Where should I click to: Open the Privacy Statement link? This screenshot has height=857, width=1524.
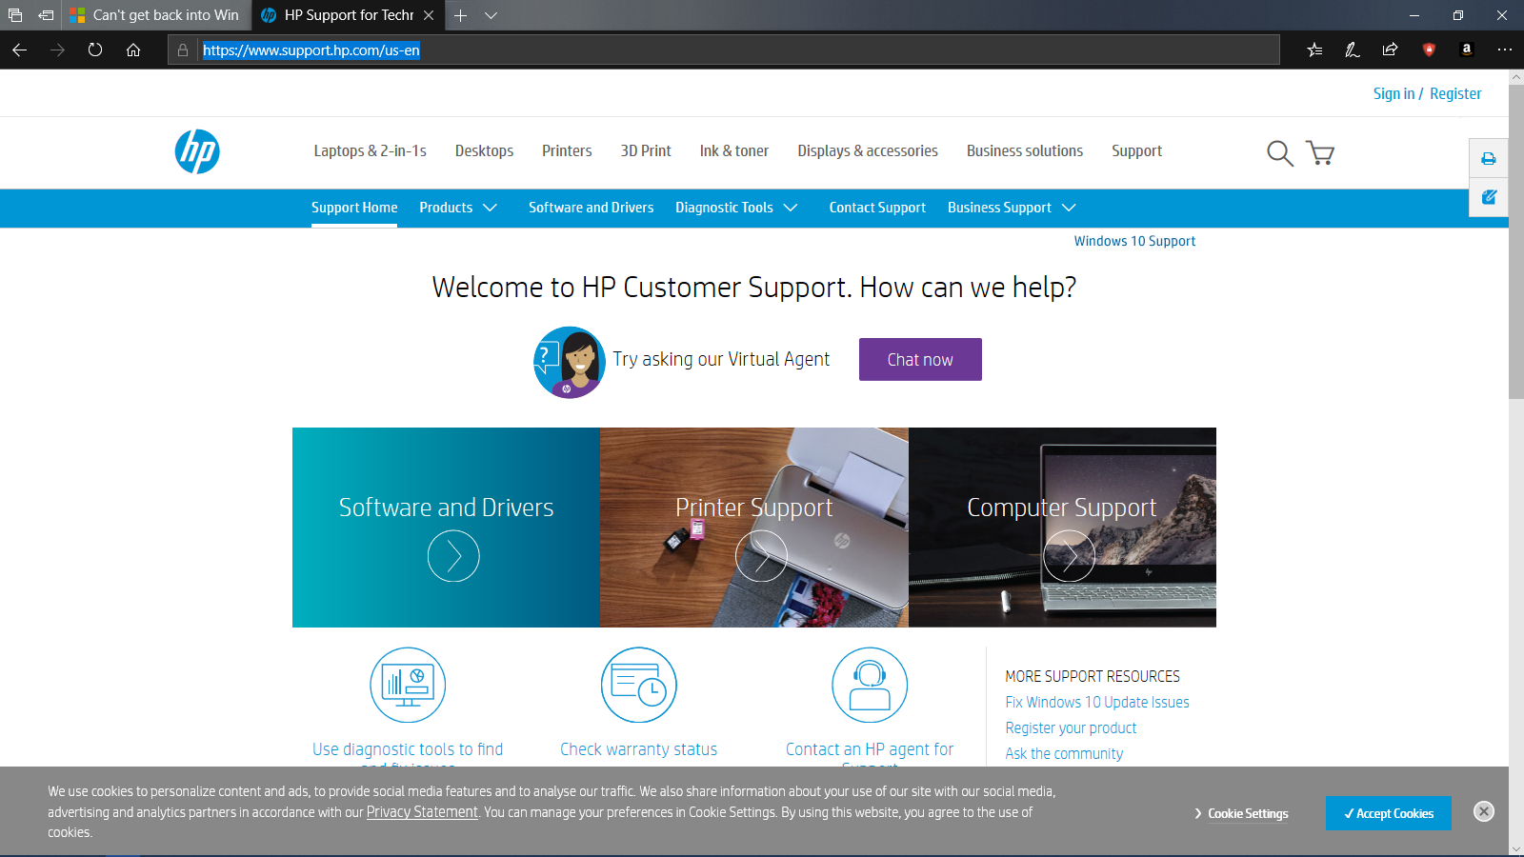[x=422, y=812]
